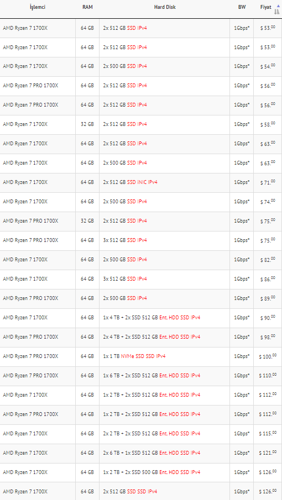282x500 pixels.
Task: Open the 32 GB server priced $58.00
Action: (141, 125)
